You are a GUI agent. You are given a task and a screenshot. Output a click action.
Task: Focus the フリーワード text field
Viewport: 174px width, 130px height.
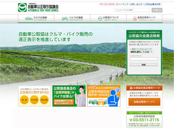click(x=144, y=59)
